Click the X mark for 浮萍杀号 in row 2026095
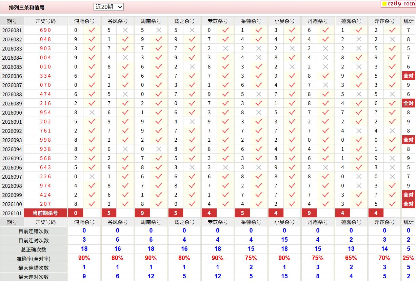Viewport: 416px width, 282px height. [x=392, y=158]
